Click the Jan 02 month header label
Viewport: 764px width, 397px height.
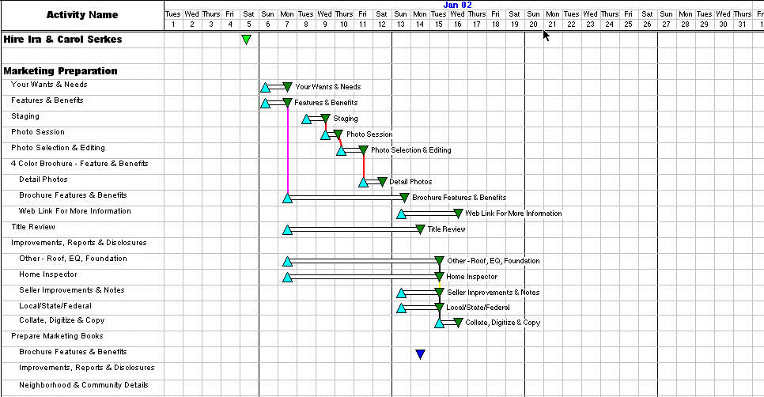click(x=458, y=5)
